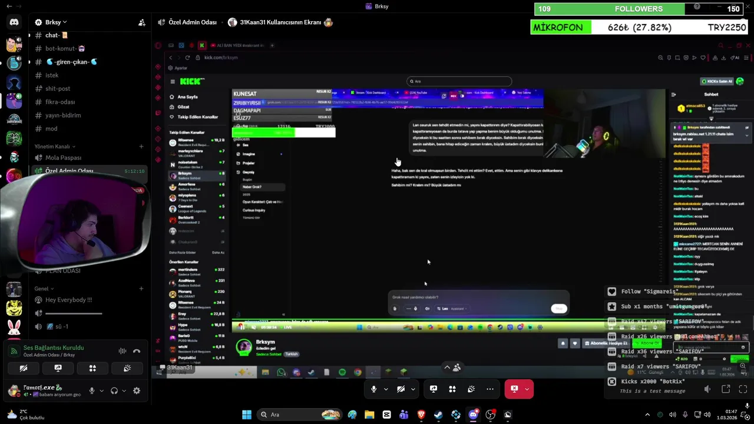Open input device options next to microphone
The image size is (754, 424).
[101, 390]
